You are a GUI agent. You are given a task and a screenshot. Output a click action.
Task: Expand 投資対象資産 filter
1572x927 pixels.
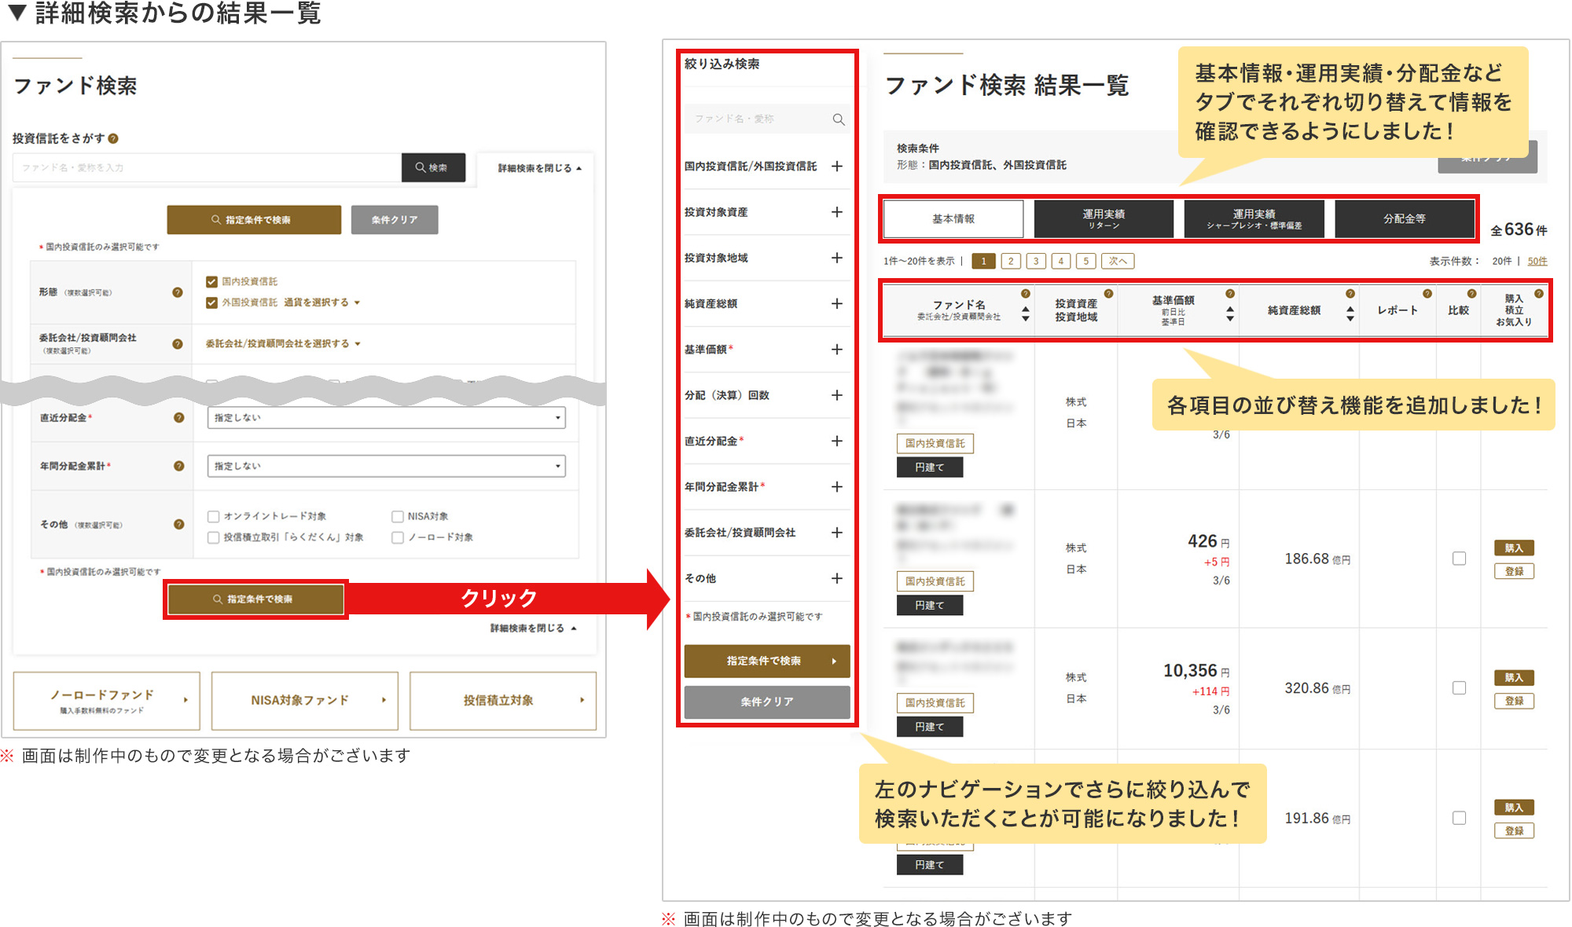[837, 212]
